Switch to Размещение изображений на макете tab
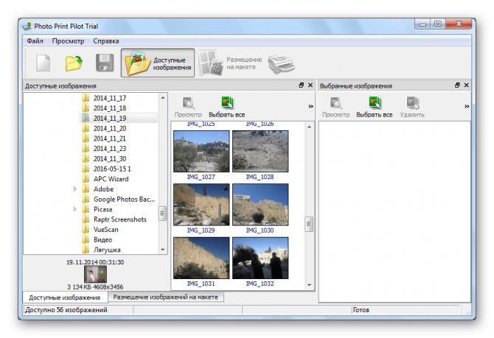494x338 pixels. [x=166, y=297]
